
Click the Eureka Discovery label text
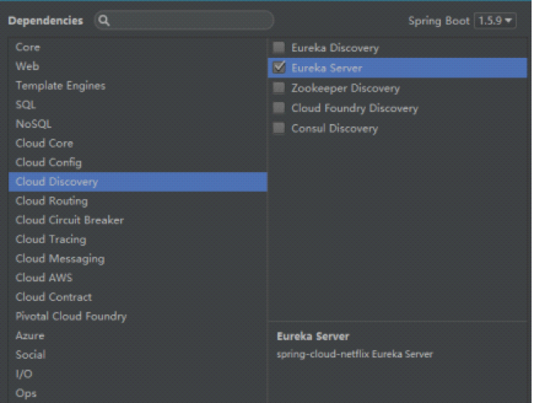coord(335,48)
